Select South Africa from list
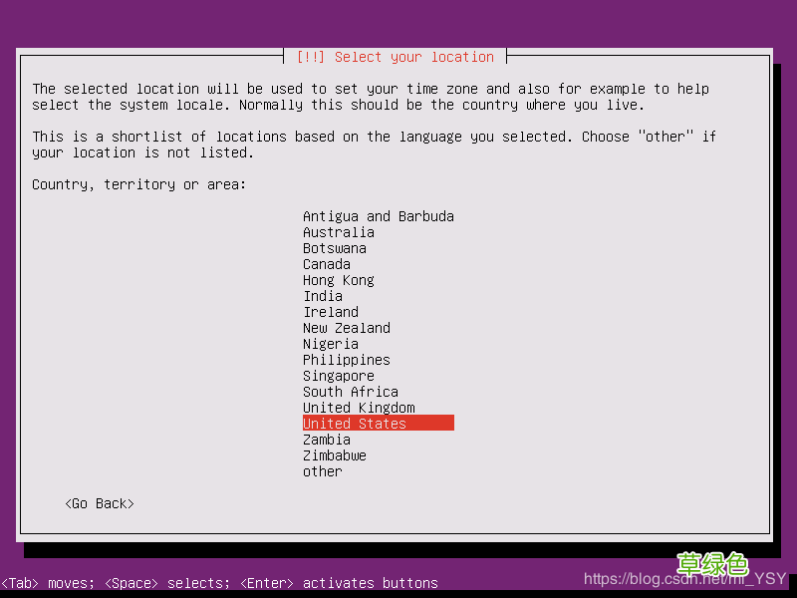Image resolution: width=797 pixels, height=598 pixels. coord(351,392)
